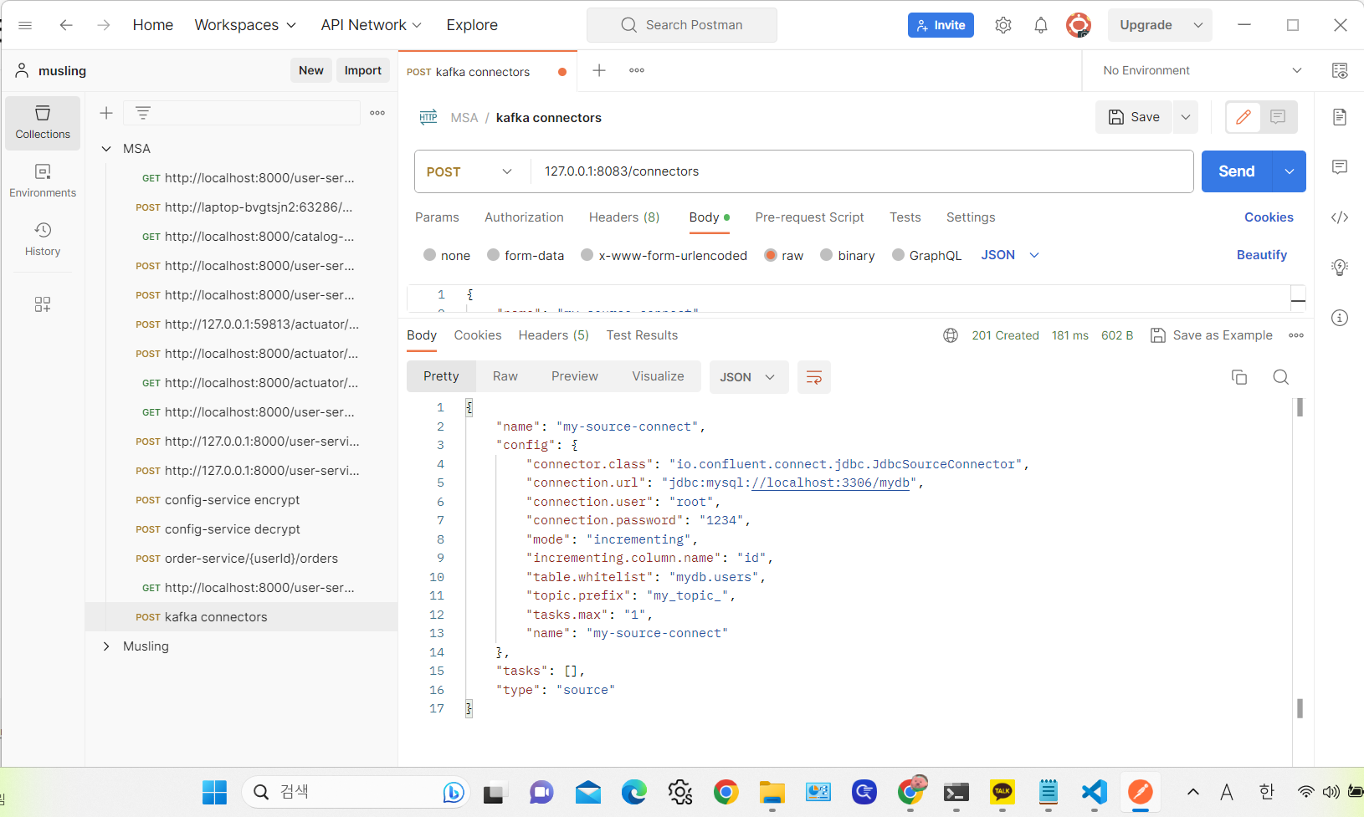Open the Send options arrow
Image resolution: width=1364 pixels, height=817 pixels.
(x=1290, y=171)
